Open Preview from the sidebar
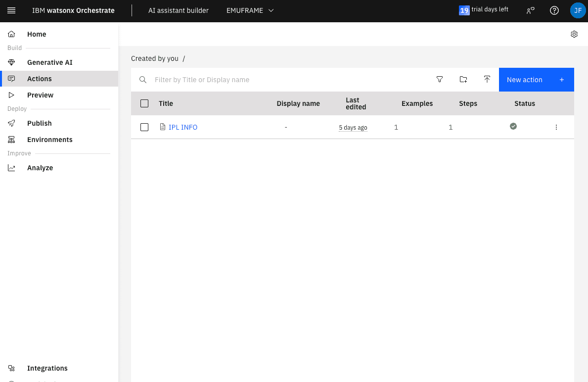The width and height of the screenshot is (588, 382). pyautogui.click(x=40, y=95)
